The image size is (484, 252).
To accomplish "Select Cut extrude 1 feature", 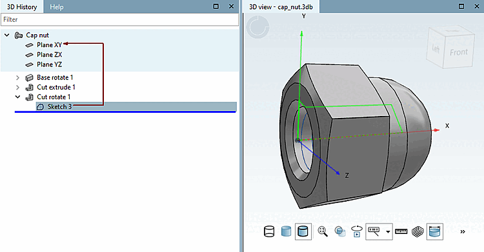I will coord(56,87).
